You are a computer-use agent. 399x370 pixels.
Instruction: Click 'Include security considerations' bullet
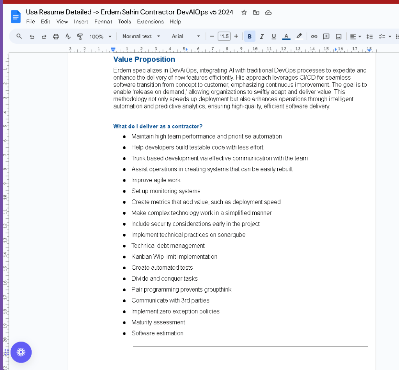[195, 224]
